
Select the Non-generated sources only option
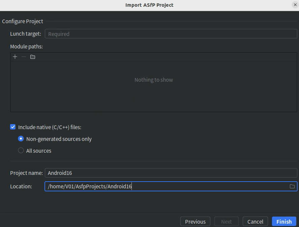(21, 139)
